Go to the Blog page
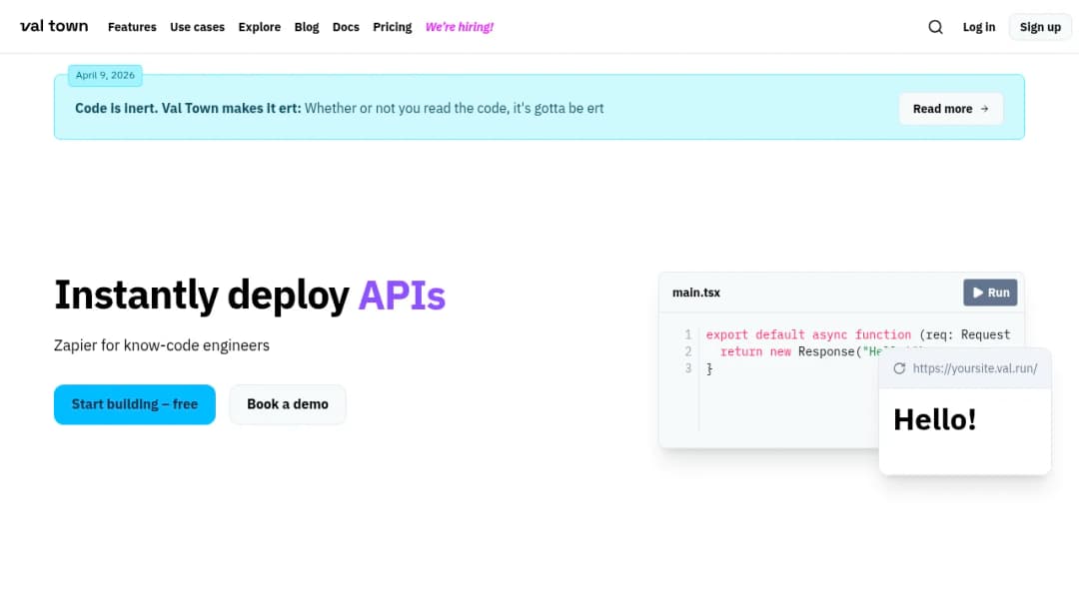The width and height of the screenshot is (1079, 607). tap(307, 27)
